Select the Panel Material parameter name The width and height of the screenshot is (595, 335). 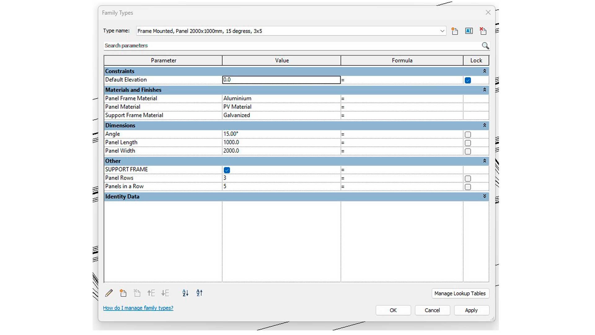123,107
